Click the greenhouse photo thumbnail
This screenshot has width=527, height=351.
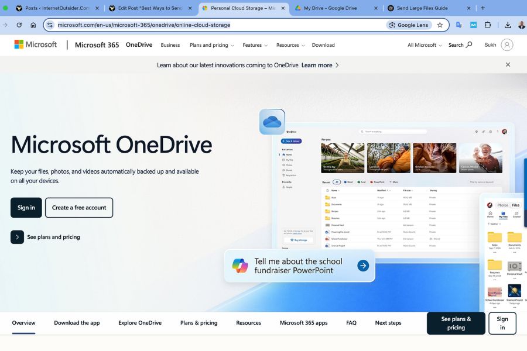click(343, 158)
